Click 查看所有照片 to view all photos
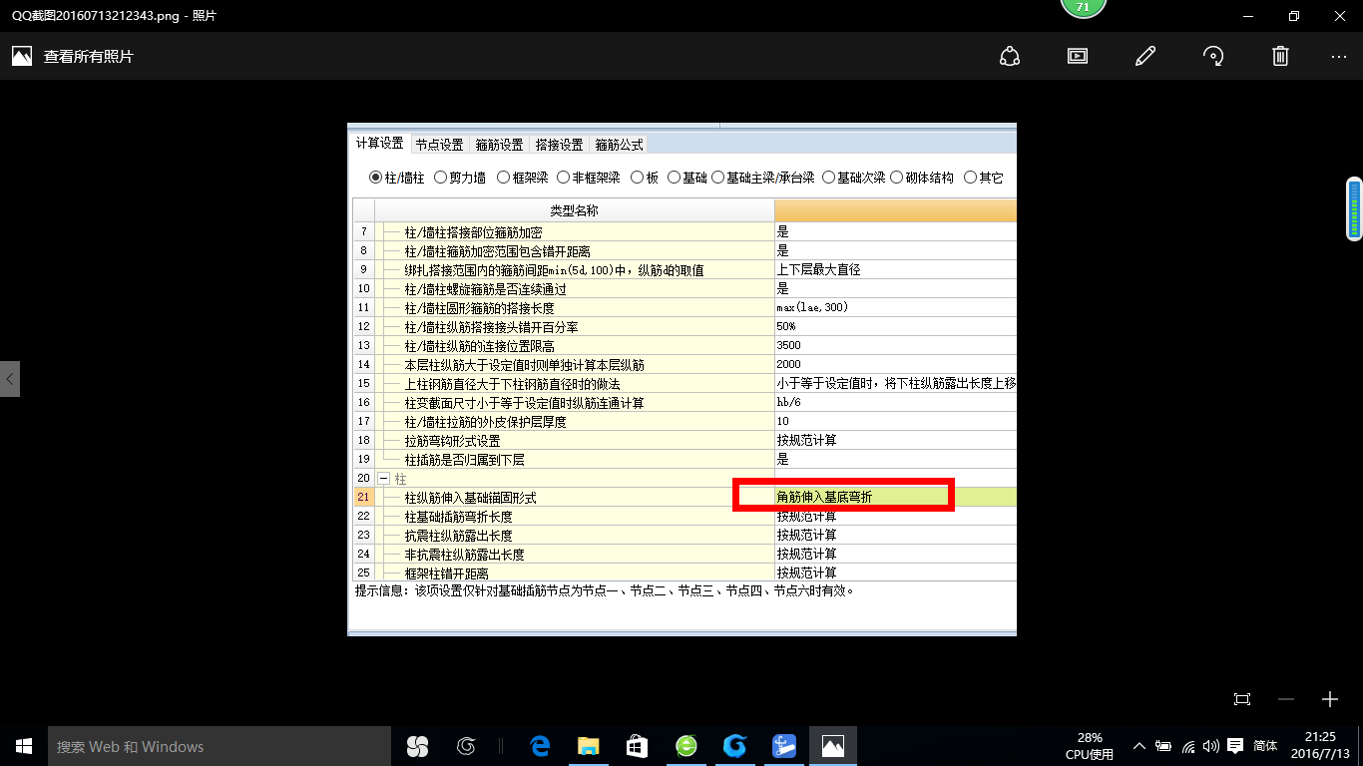This screenshot has width=1363, height=766. [x=88, y=57]
